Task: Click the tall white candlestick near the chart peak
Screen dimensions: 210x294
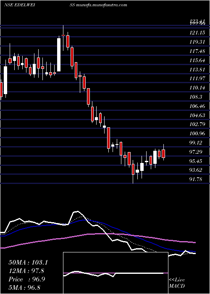Action: (x=59, y=55)
